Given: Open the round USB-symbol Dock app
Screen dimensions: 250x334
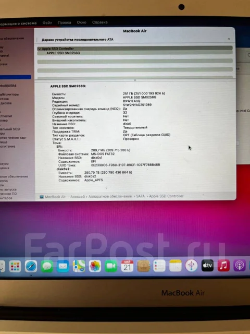Looking at the screenshot, I should coord(191,266).
